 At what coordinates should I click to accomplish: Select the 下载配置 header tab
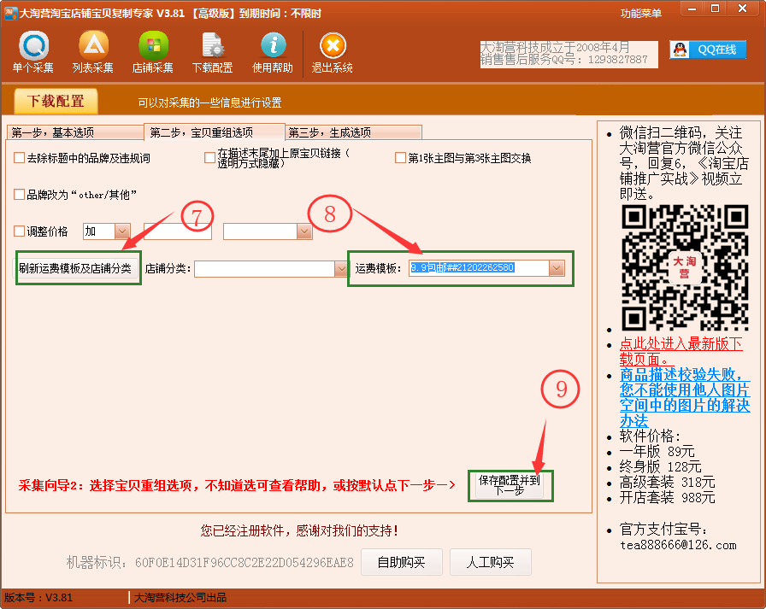tap(56, 101)
